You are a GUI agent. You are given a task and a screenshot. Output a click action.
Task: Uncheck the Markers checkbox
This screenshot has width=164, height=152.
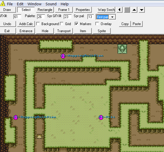(x=76, y=24)
